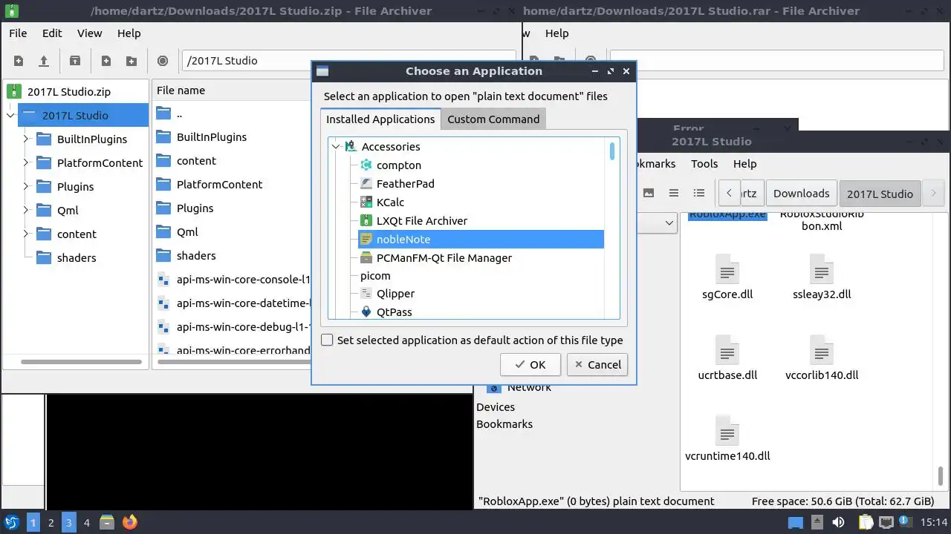Screen dimensions: 951x534
Task: Open the File menu in File Archiver
Action: tap(18, 33)
